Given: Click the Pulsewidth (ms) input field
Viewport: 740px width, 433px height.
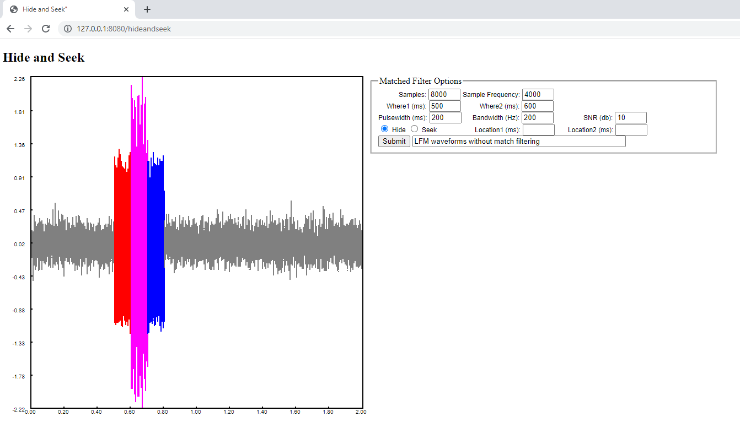Looking at the screenshot, I should (x=444, y=117).
